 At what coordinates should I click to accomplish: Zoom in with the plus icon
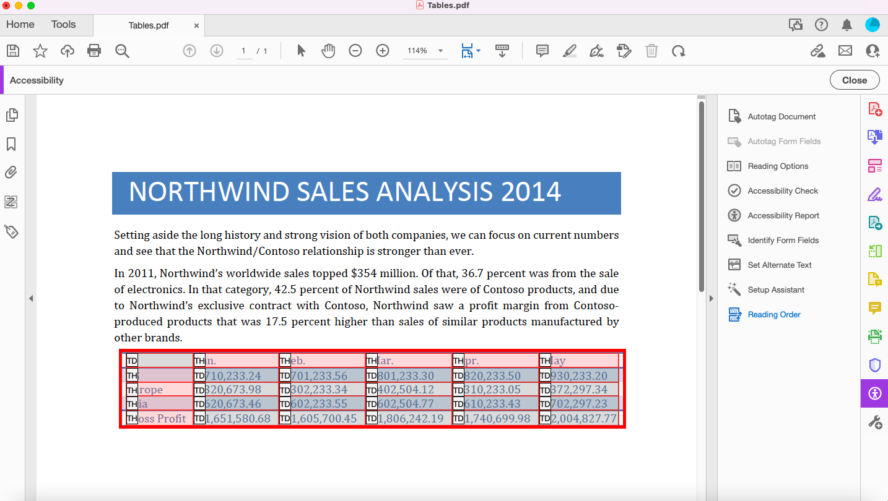coord(383,51)
